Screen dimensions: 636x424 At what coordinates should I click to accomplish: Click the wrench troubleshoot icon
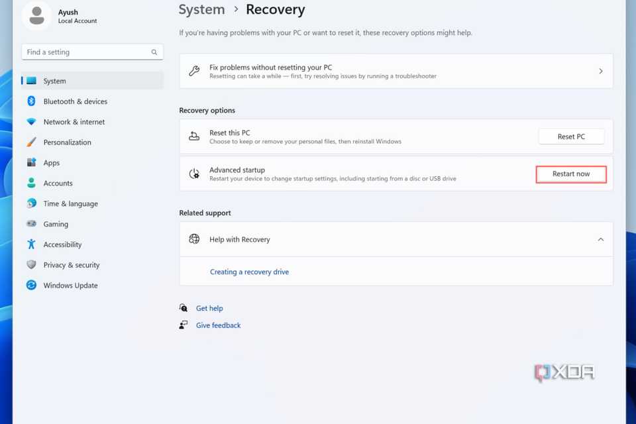click(x=194, y=71)
